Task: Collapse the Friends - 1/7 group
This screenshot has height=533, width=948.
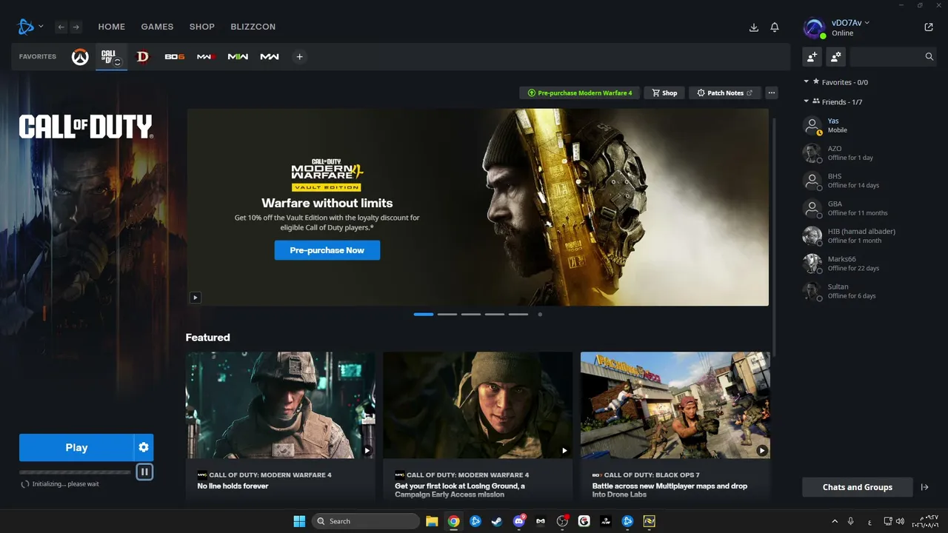Action: tap(806, 101)
